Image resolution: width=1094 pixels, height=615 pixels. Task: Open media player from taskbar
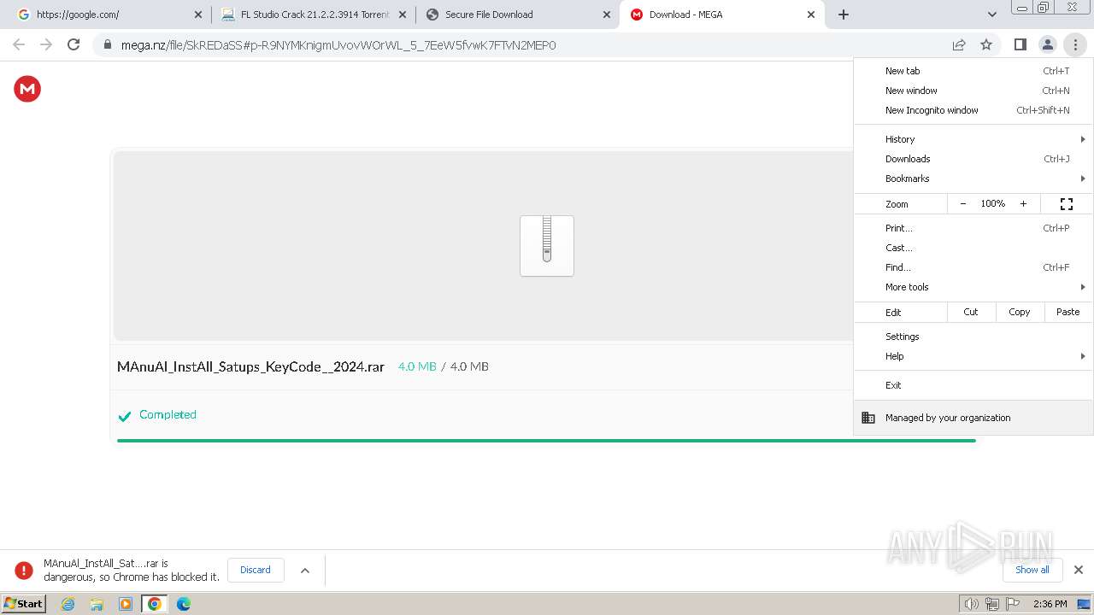(126, 604)
